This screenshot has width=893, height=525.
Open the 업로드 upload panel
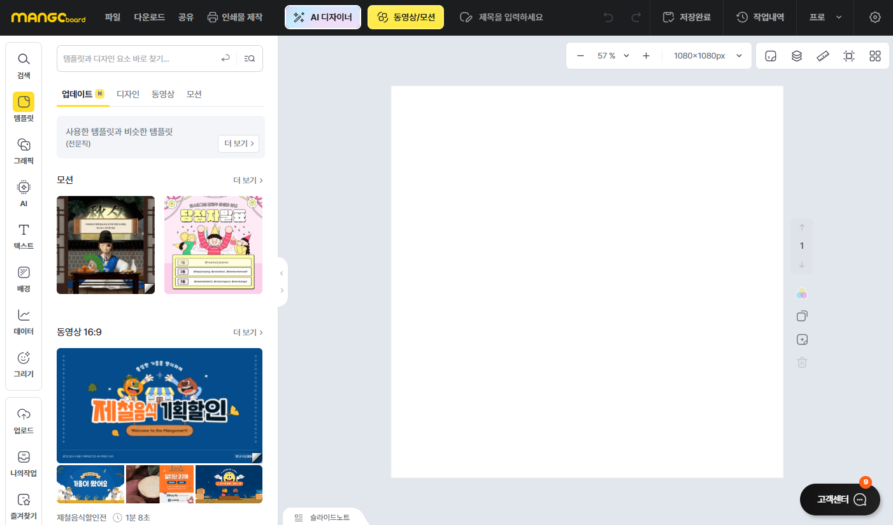click(x=24, y=421)
